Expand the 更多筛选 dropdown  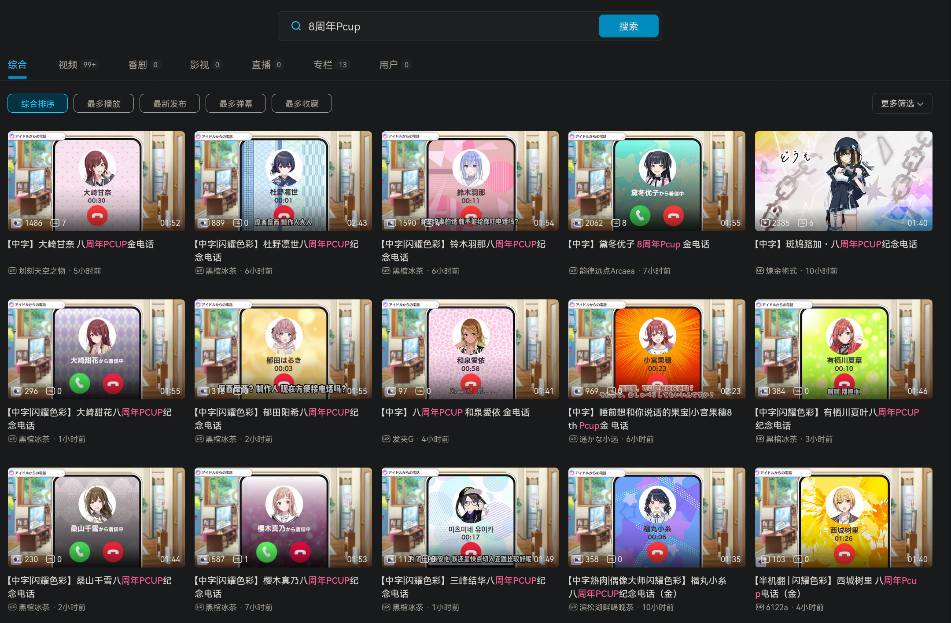coord(902,103)
